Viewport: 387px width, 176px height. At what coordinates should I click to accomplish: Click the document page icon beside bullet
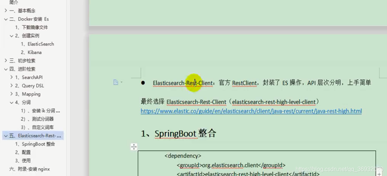click(116, 82)
